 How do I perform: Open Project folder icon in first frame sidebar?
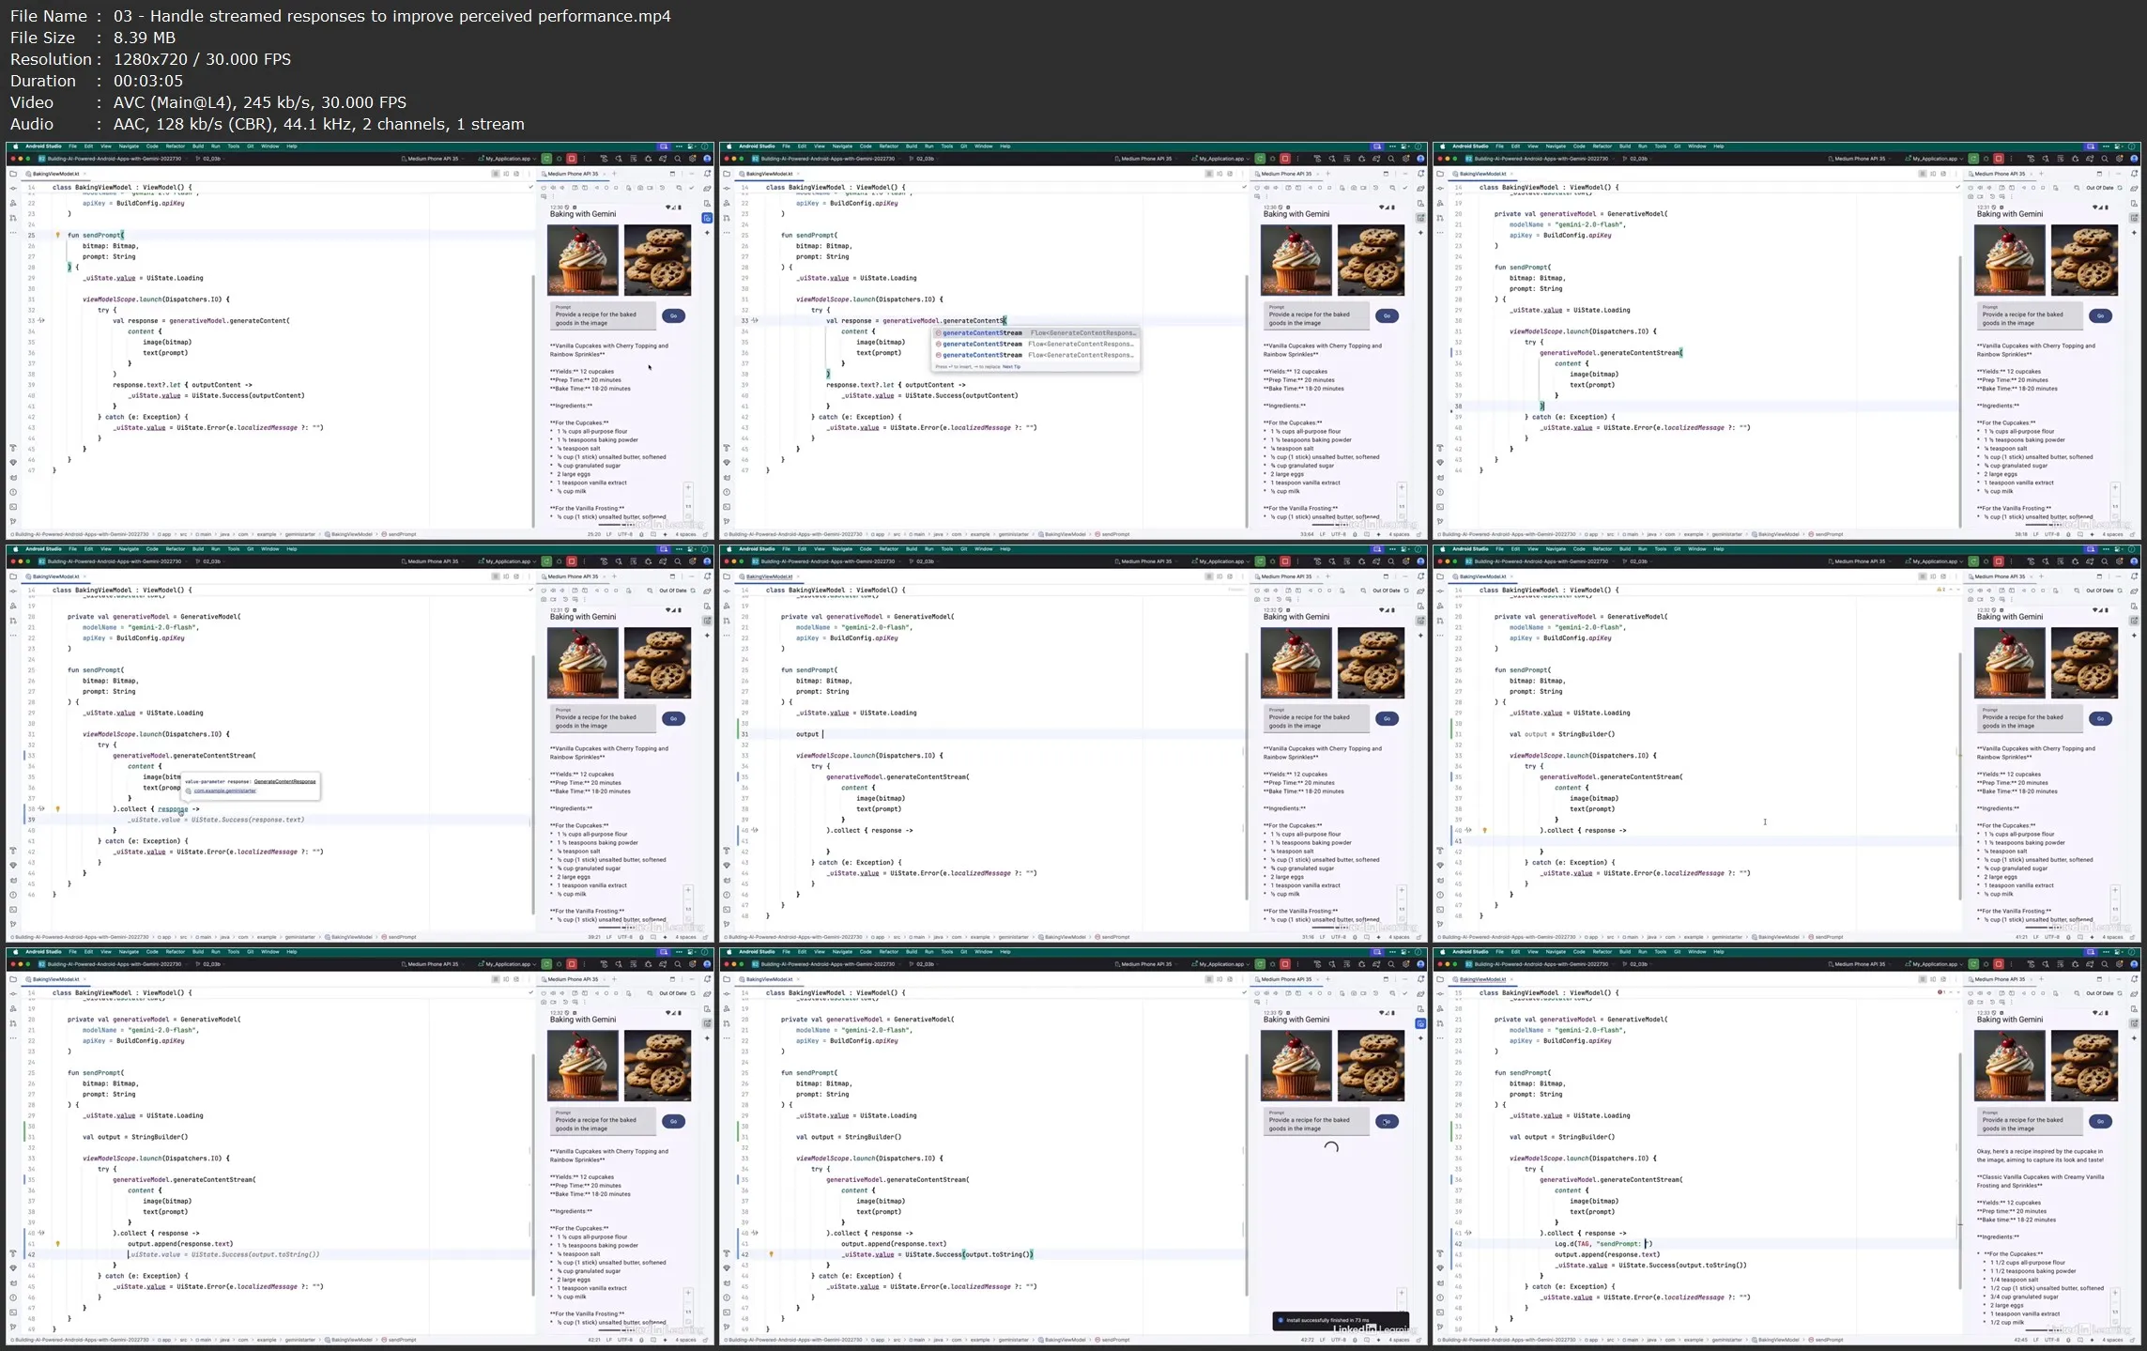click(13, 174)
